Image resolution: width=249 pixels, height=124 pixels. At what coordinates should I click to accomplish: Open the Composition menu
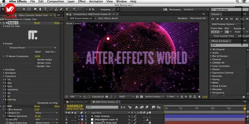55,2
